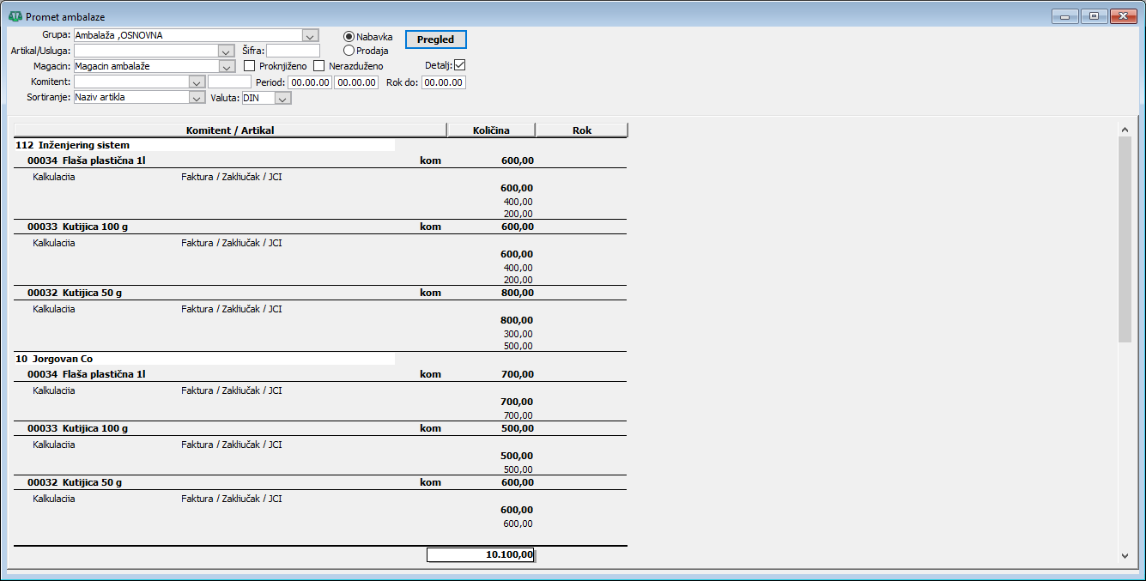Image resolution: width=1146 pixels, height=581 pixels.
Task: Open the Grupa dropdown
Action: click(x=310, y=36)
